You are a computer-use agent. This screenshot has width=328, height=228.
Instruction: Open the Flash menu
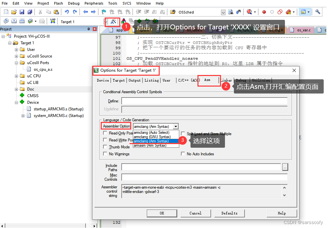[x=58, y=3]
